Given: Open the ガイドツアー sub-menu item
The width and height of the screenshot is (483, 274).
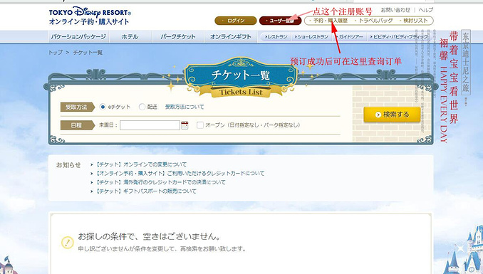Looking at the screenshot, I should tap(350, 36).
